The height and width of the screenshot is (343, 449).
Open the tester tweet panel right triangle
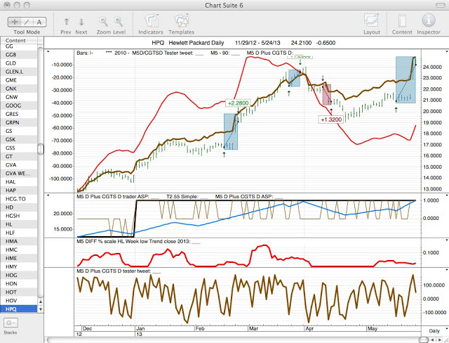[x=446, y=270]
